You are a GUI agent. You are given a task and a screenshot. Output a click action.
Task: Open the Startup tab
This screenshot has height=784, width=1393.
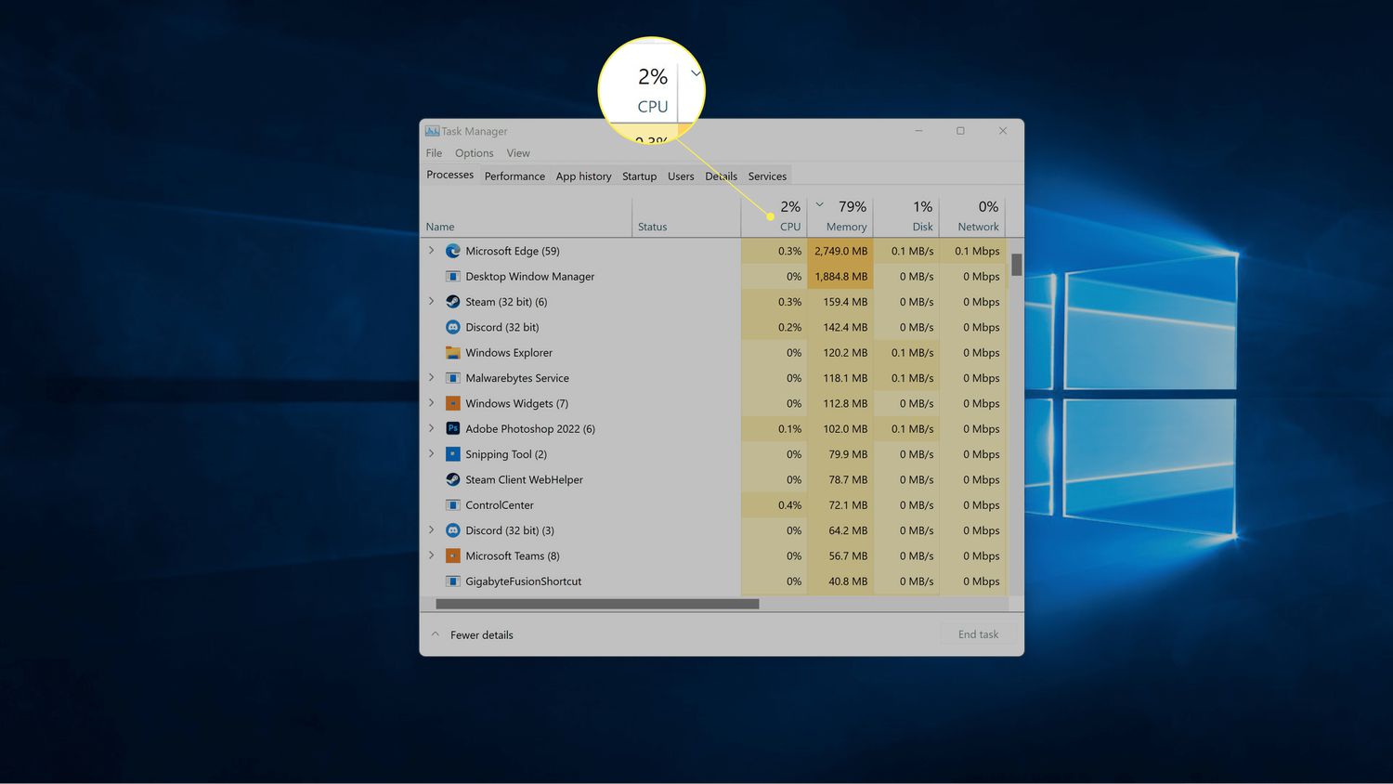[639, 176]
